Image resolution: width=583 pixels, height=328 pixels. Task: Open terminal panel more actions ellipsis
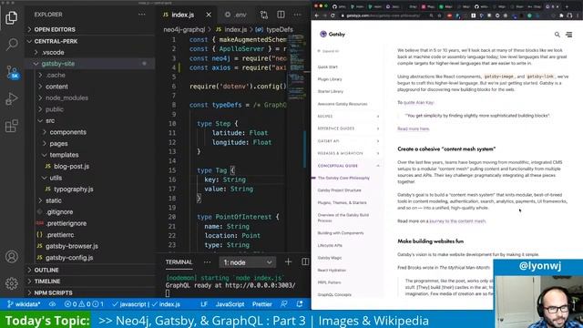tap(207, 262)
